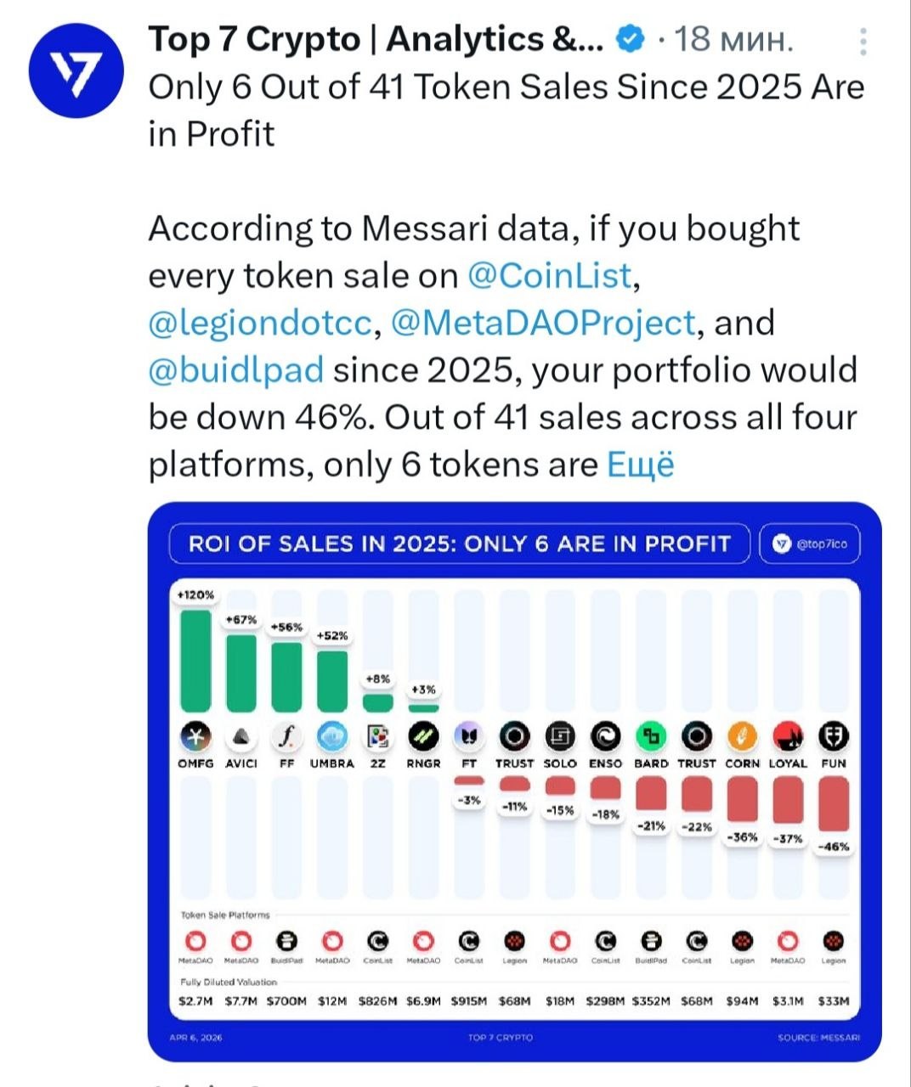Click the UMBRA token icon
This screenshot has width=911, height=1087.
point(332,736)
